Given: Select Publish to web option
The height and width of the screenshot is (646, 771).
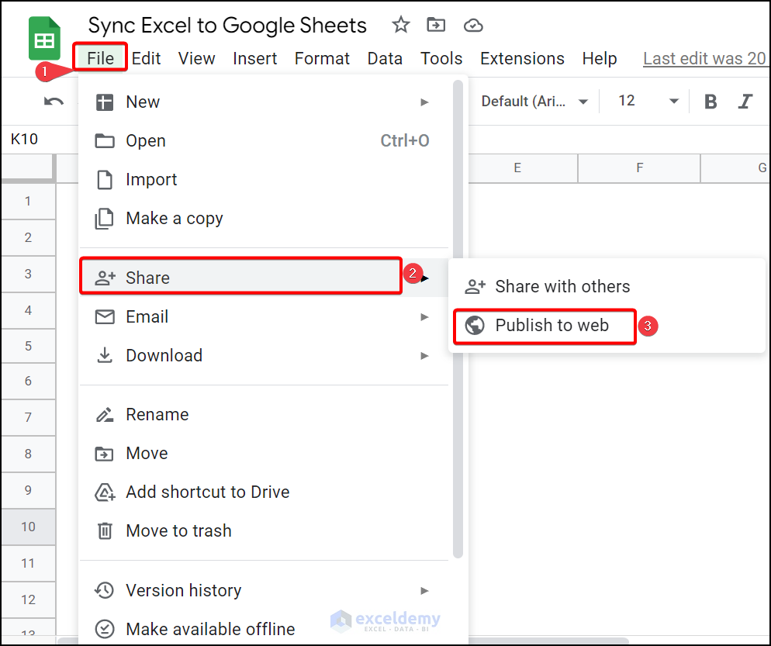Looking at the screenshot, I should coord(551,326).
